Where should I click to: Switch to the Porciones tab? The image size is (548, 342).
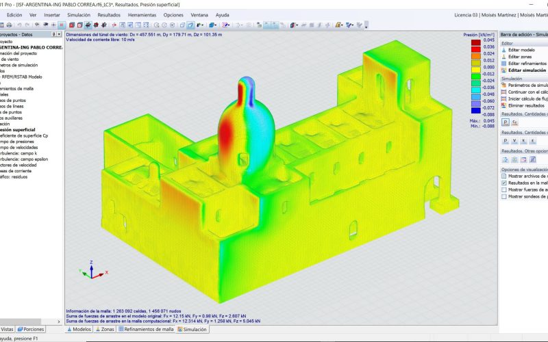pos(31,329)
